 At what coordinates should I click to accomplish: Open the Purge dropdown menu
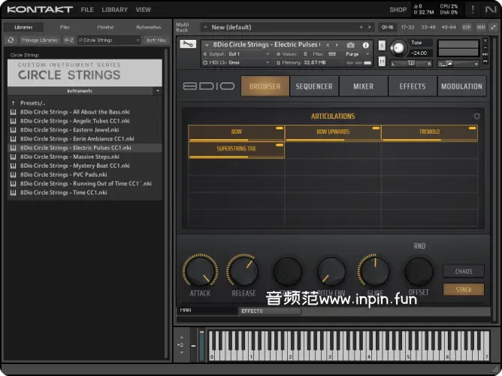pyautogui.click(x=355, y=54)
